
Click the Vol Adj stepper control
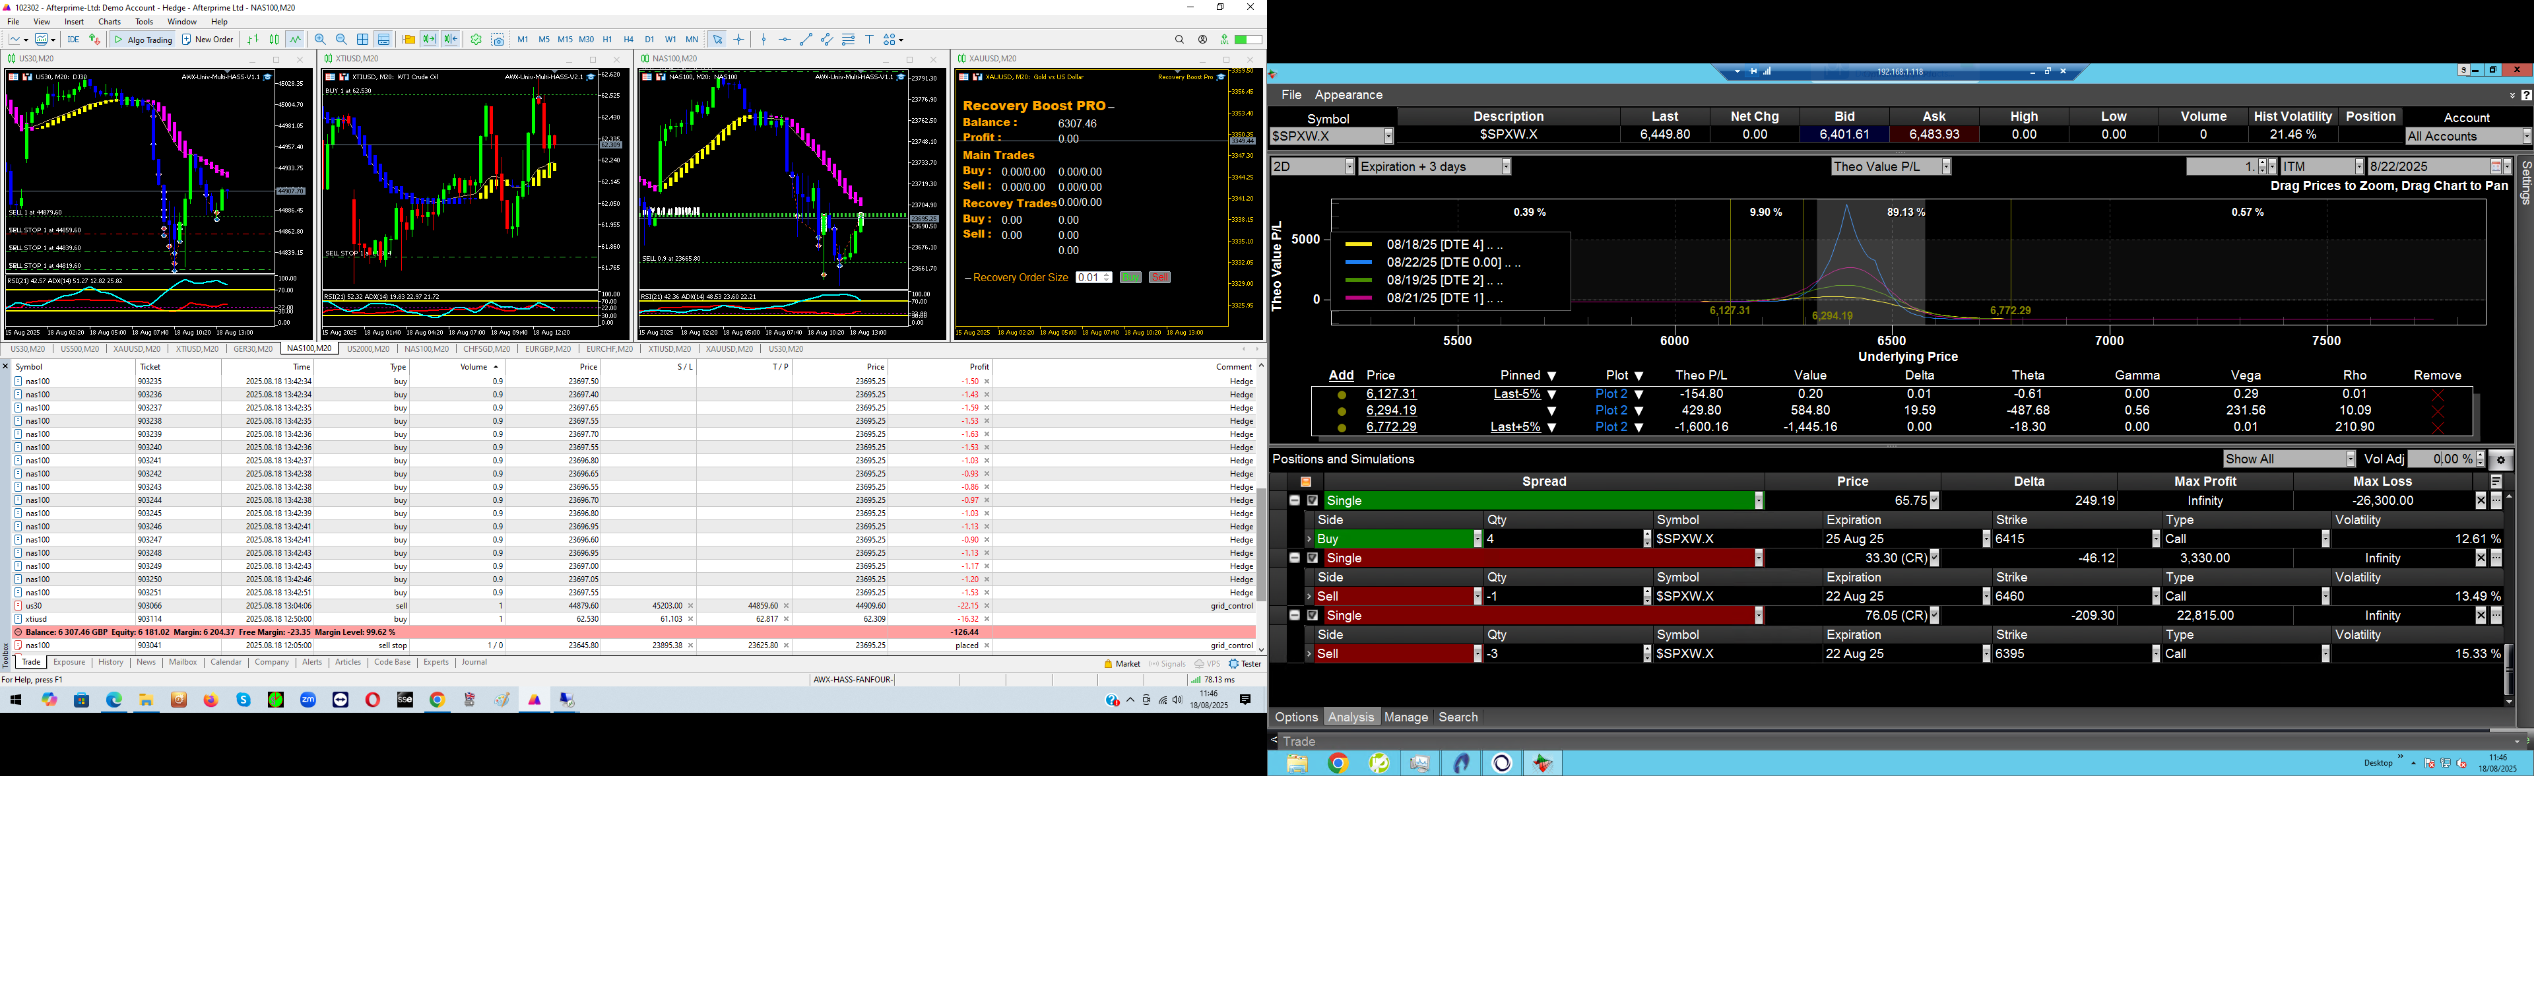2480,459
